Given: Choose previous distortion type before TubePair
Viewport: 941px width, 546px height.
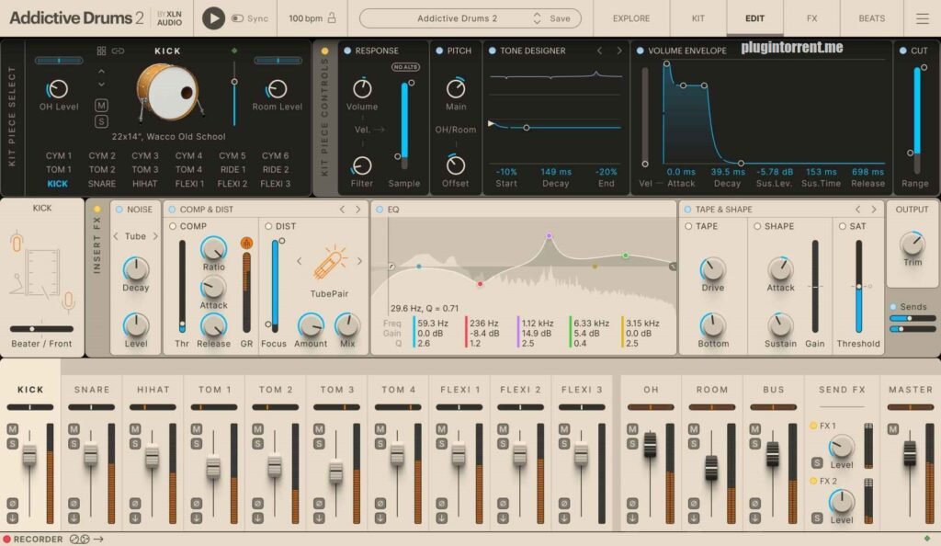Looking at the screenshot, I should point(300,261).
